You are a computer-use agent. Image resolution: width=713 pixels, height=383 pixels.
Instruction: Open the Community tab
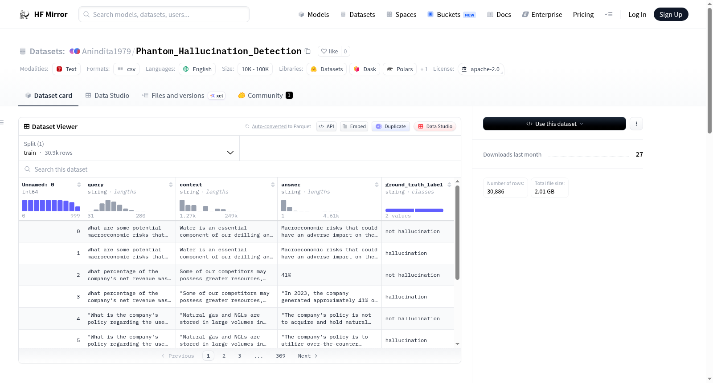(265, 96)
